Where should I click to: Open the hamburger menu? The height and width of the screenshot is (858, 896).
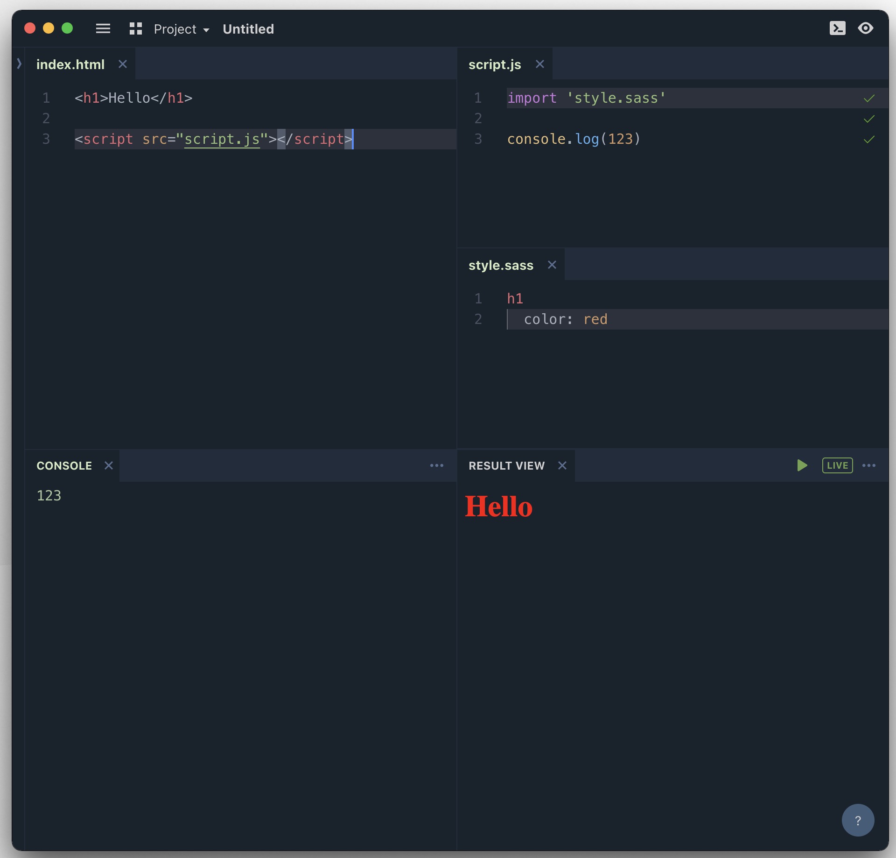click(x=103, y=29)
